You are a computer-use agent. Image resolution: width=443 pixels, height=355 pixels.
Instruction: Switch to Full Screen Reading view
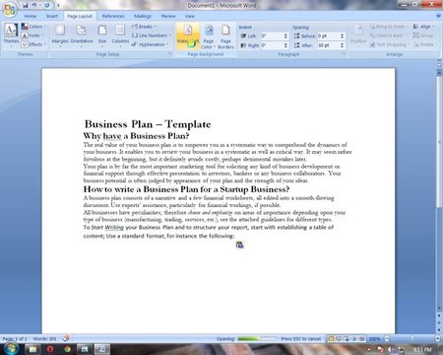coord(339,338)
